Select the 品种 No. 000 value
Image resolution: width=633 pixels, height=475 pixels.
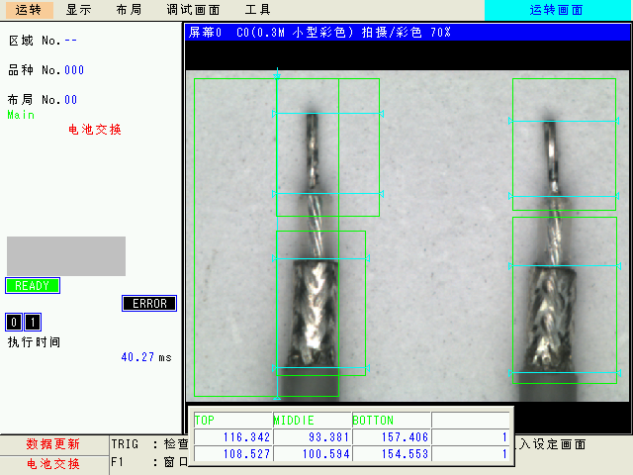pos(74,70)
